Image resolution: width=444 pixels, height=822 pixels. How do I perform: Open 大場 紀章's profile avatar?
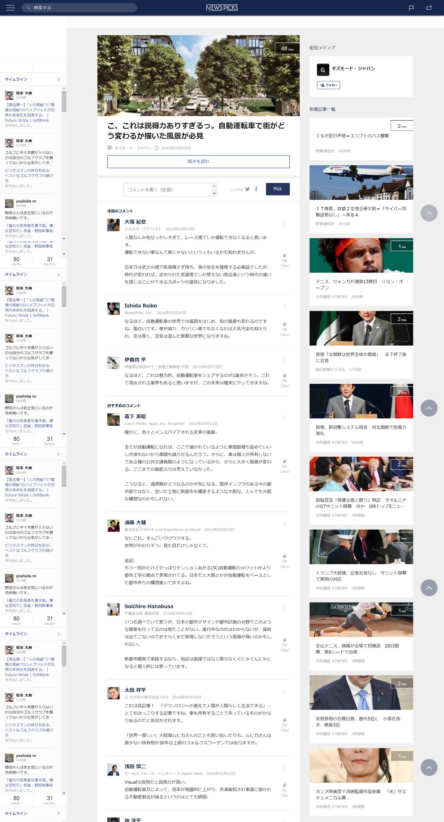pyautogui.click(x=113, y=225)
